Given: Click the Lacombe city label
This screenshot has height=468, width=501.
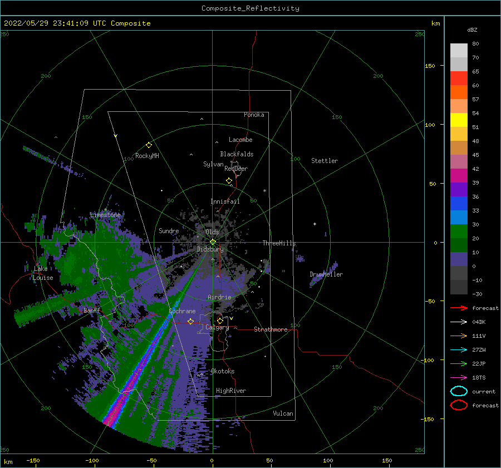Looking at the screenshot, I should tap(240, 140).
